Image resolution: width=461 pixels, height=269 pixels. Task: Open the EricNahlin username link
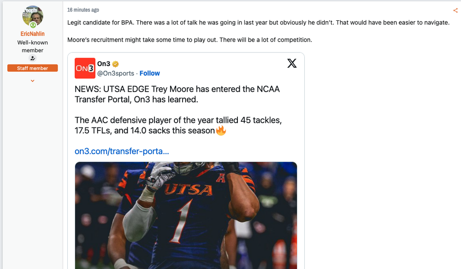(x=32, y=34)
